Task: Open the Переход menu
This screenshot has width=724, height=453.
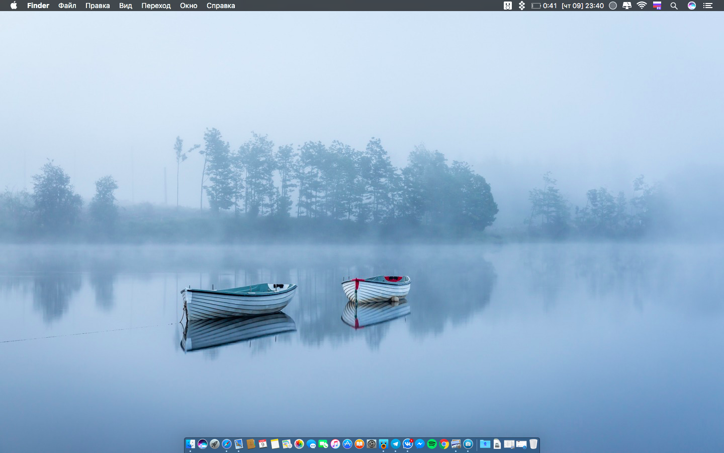Action: [156, 6]
